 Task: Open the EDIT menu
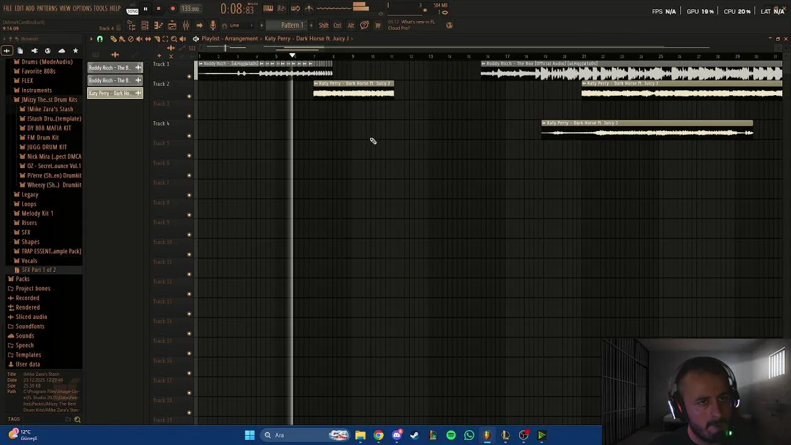19,9
